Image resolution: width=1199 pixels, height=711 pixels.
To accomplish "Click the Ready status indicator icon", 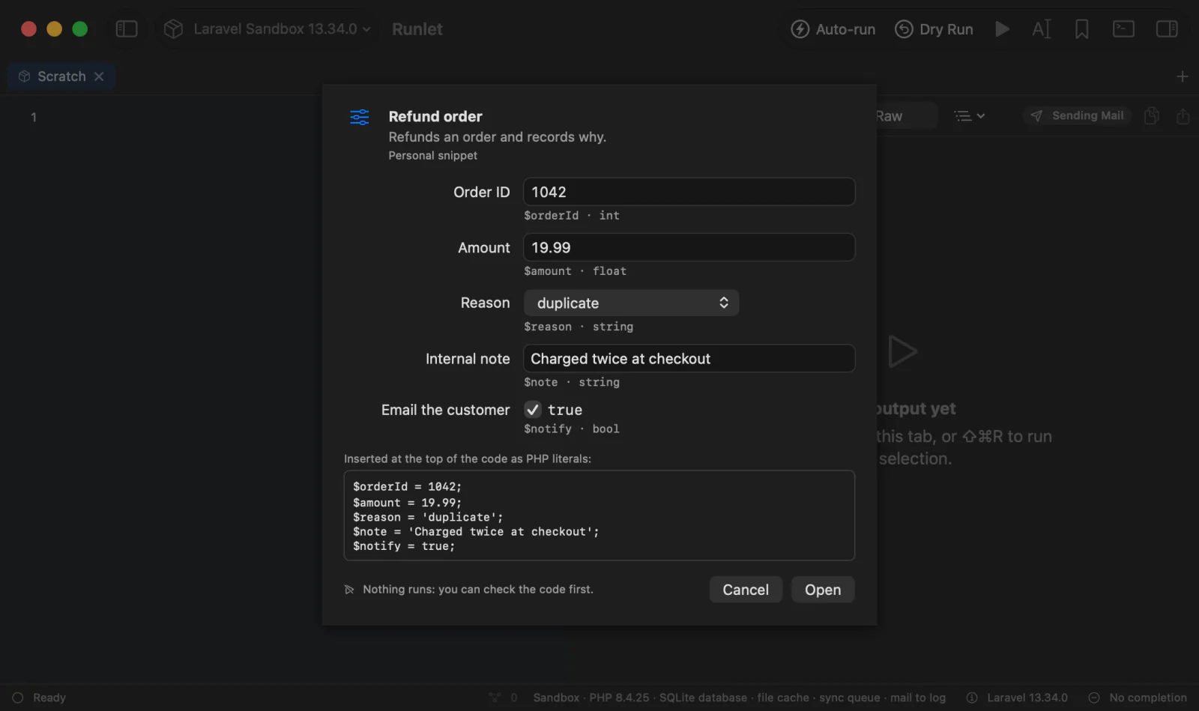I will tap(18, 698).
